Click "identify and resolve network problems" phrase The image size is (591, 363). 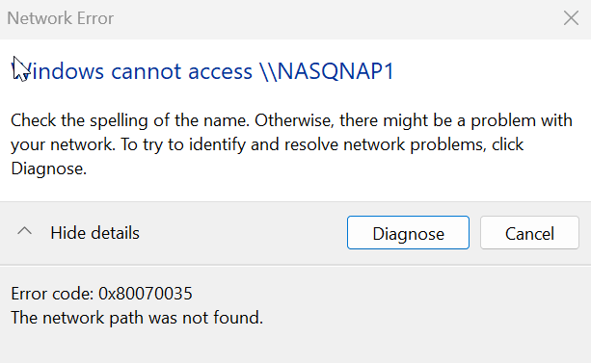coord(337,145)
